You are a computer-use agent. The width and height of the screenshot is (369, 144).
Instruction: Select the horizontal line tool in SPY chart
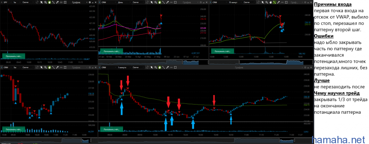(x=61, y=2)
